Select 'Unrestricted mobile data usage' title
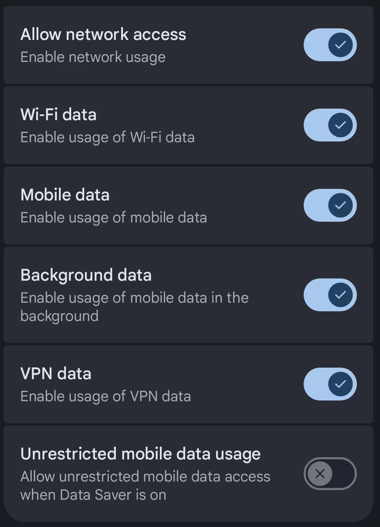This screenshot has width=380, height=527. point(140,454)
